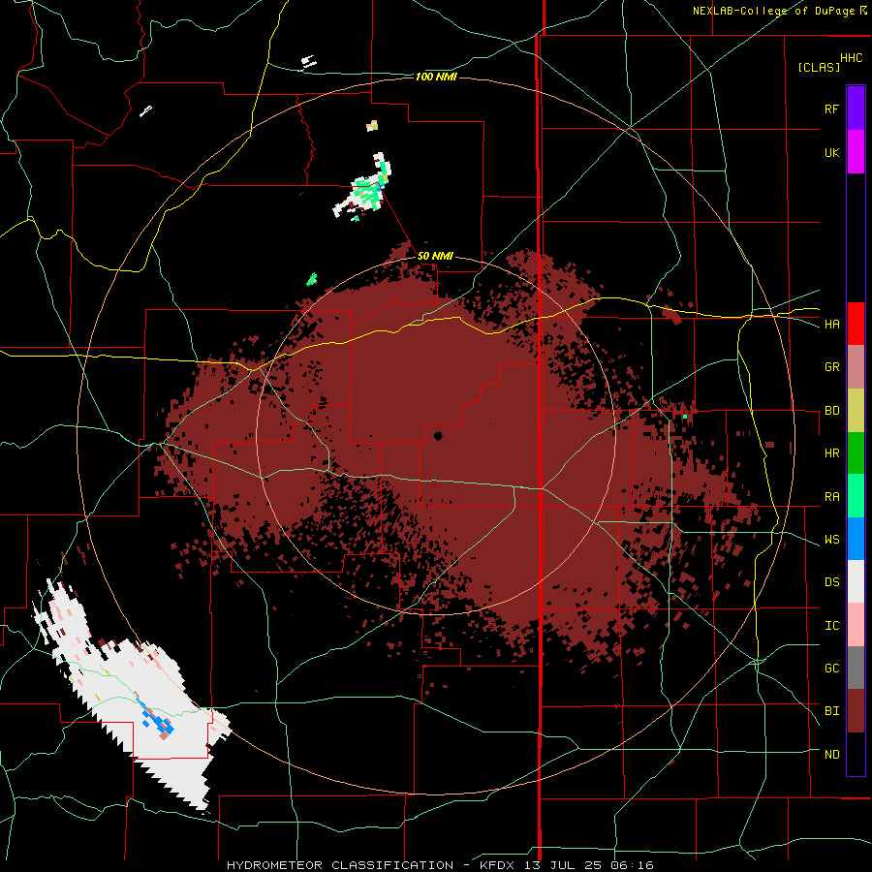Viewport: 872px width, 872px height.
Task: Click the RA legend label
Action: [x=831, y=497]
